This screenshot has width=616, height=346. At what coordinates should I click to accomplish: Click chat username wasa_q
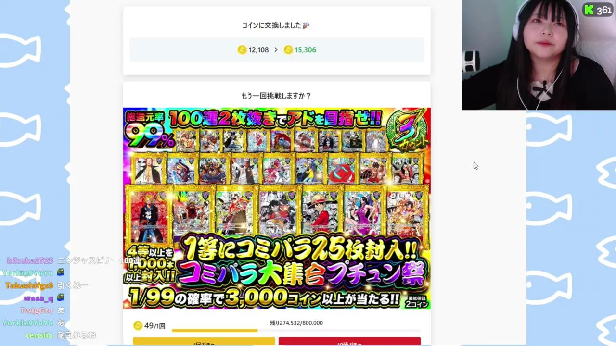[x=38, y=298]
